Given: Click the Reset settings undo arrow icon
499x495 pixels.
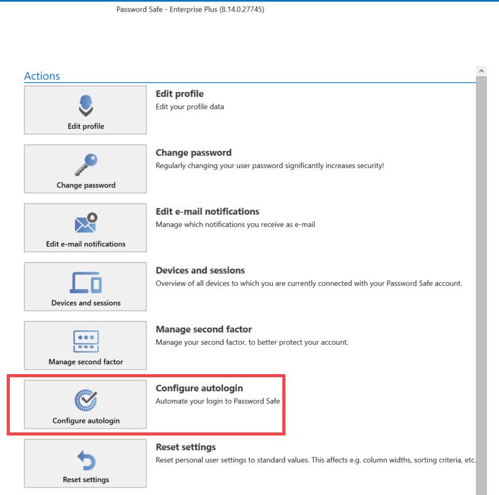Looking at the screenshot, I should pos(87,460).
